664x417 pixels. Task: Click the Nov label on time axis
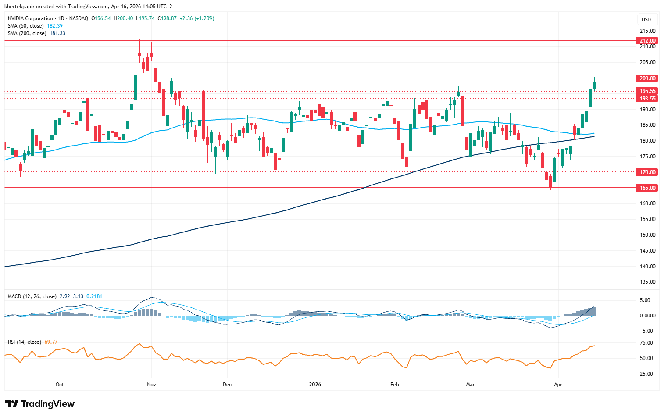point(151,385)
